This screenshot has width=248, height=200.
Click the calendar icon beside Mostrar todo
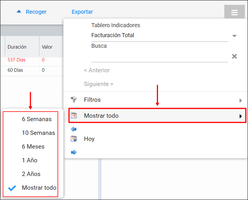pos(74,116)
